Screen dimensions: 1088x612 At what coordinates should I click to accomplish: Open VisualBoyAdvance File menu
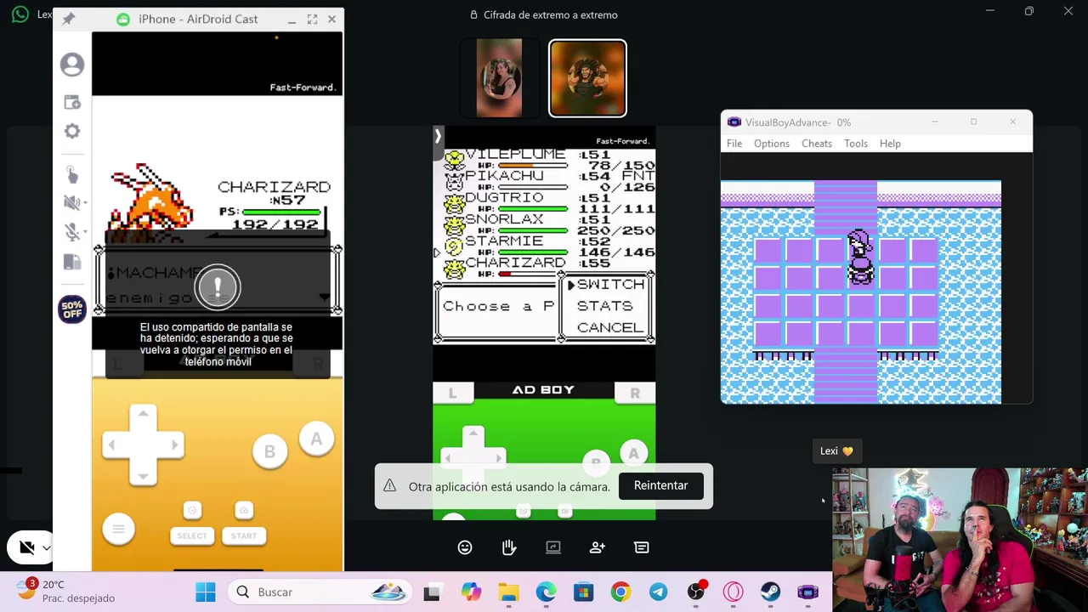tap(734, 144)
